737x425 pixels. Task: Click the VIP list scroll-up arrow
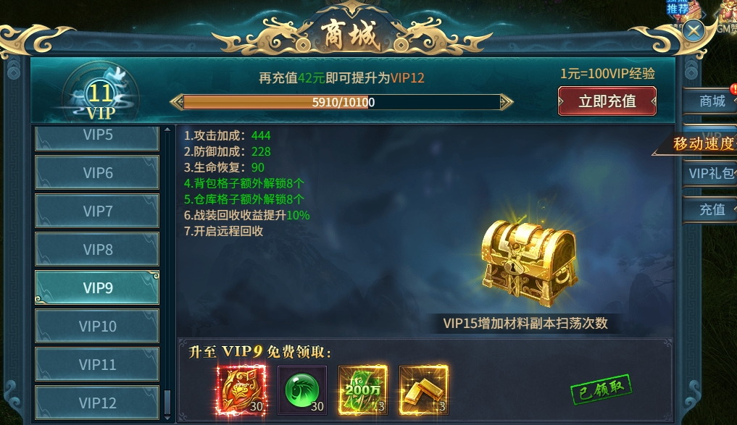167,130
